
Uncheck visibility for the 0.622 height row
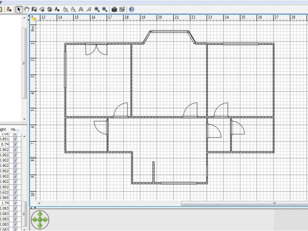[15, 192]
